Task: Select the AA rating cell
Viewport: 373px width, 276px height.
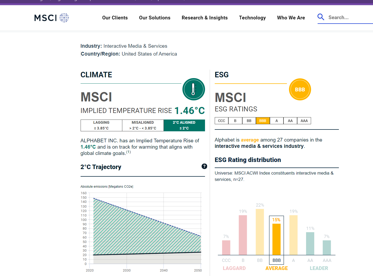Action: [290, 121]
